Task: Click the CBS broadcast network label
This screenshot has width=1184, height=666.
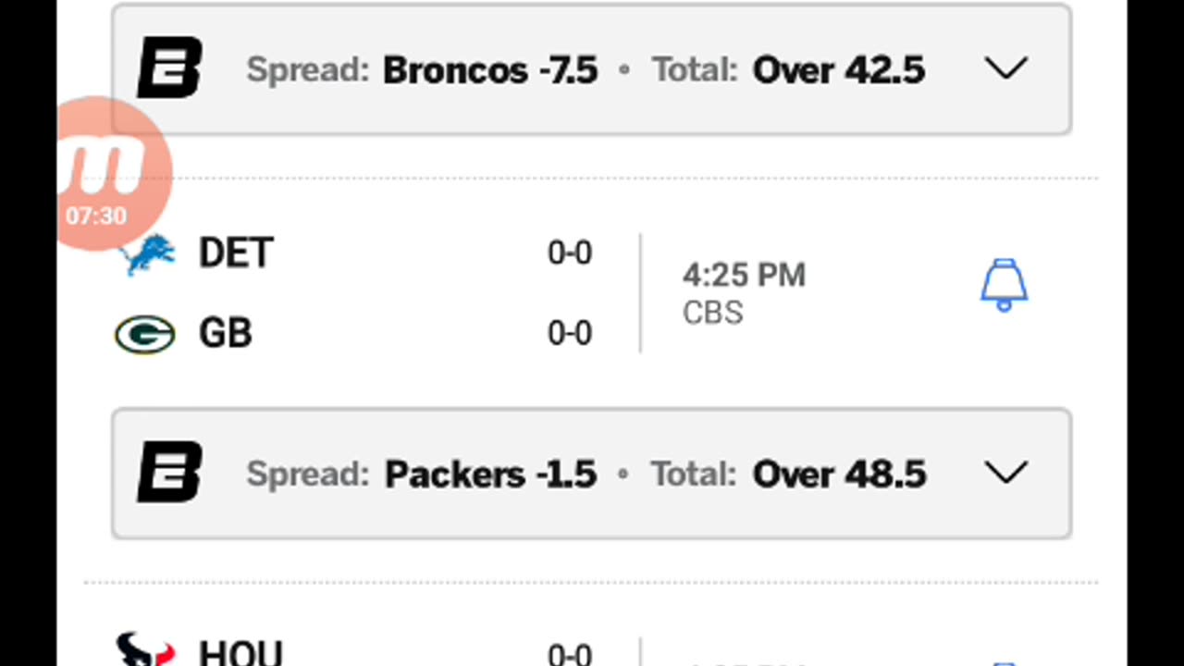Action: coord(712,313)
